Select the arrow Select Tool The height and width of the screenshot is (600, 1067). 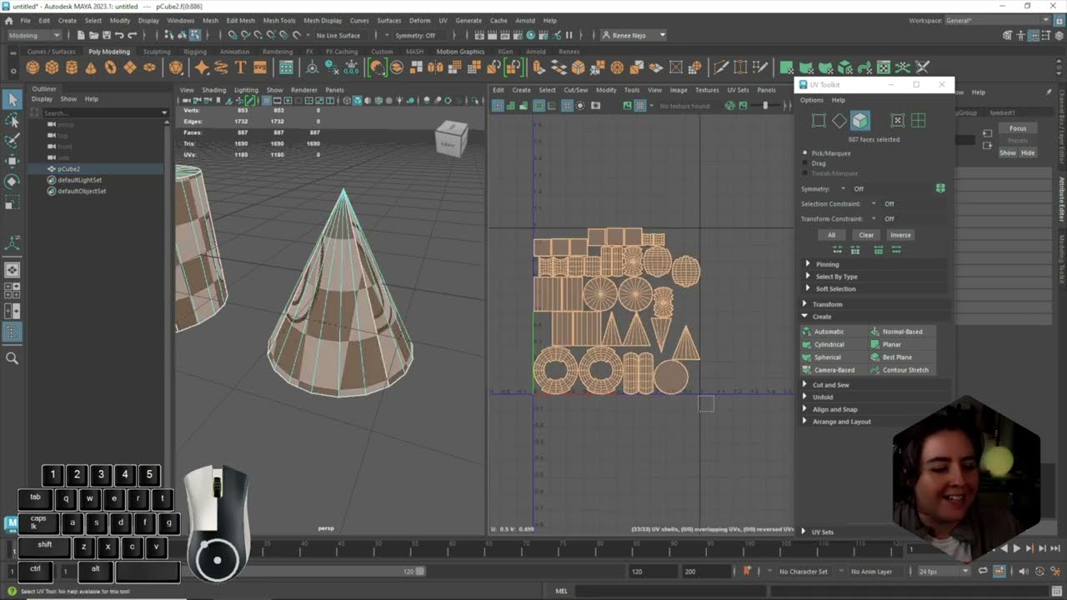[13, 100]
